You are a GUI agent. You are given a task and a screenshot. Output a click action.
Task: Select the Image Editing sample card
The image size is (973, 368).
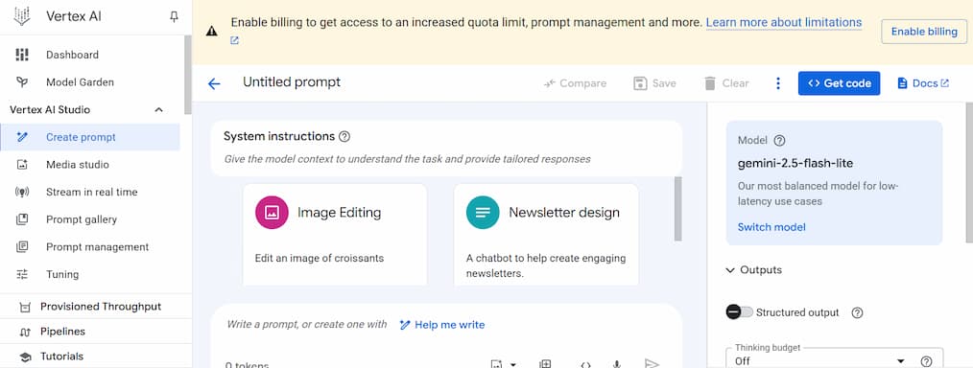pos(335,234)
